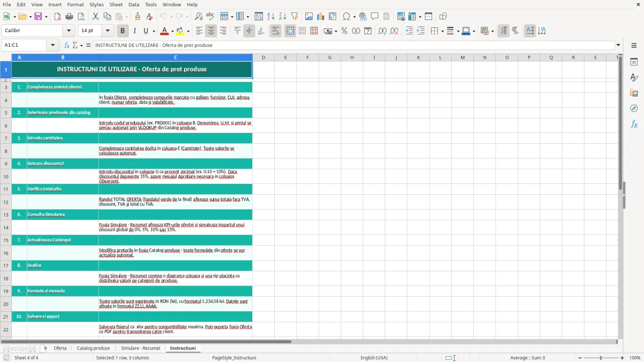Image resolution: width=644 pixels, height=362 pixels.
Task: Click the Sidebar Settings hamburger button
Action: pyautogui.click(x=634, y=45)
